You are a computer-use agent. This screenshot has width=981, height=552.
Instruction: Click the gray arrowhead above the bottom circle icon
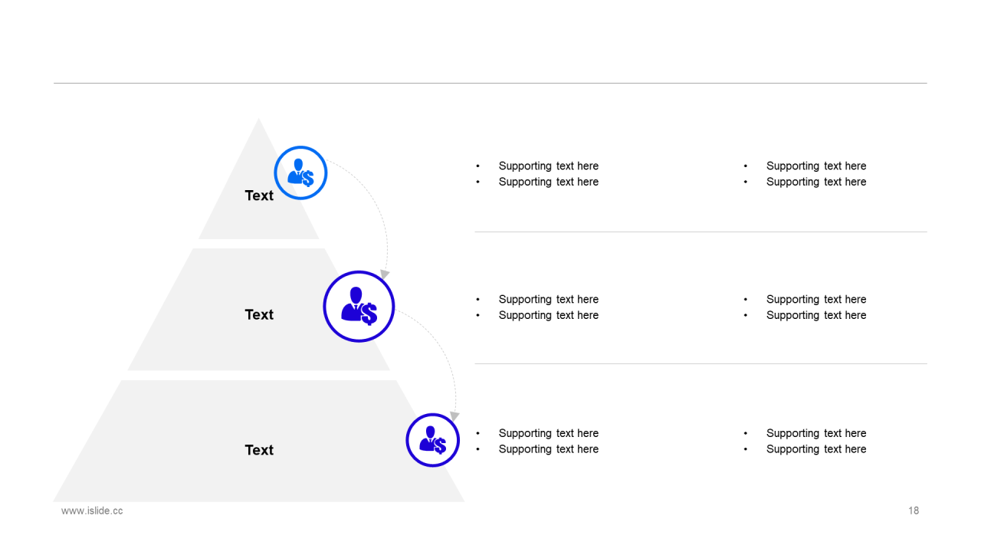click(454, 416)
